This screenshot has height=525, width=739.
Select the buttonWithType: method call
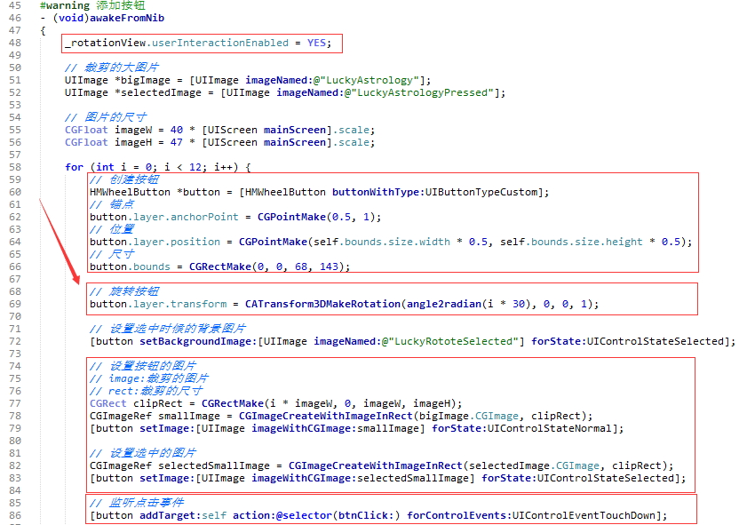click(x=378, y=192)
